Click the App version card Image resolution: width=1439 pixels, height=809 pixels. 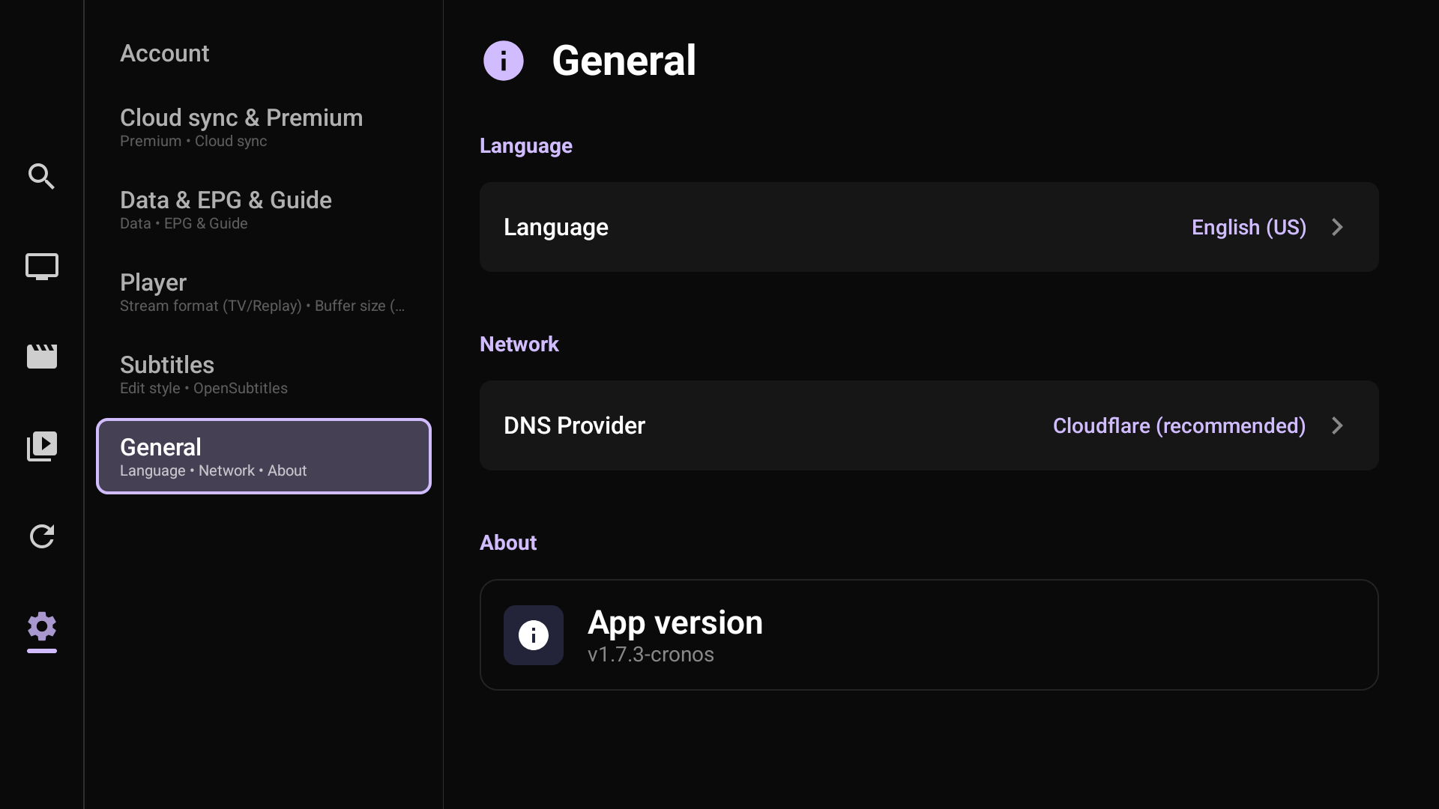tap(928, 634)
